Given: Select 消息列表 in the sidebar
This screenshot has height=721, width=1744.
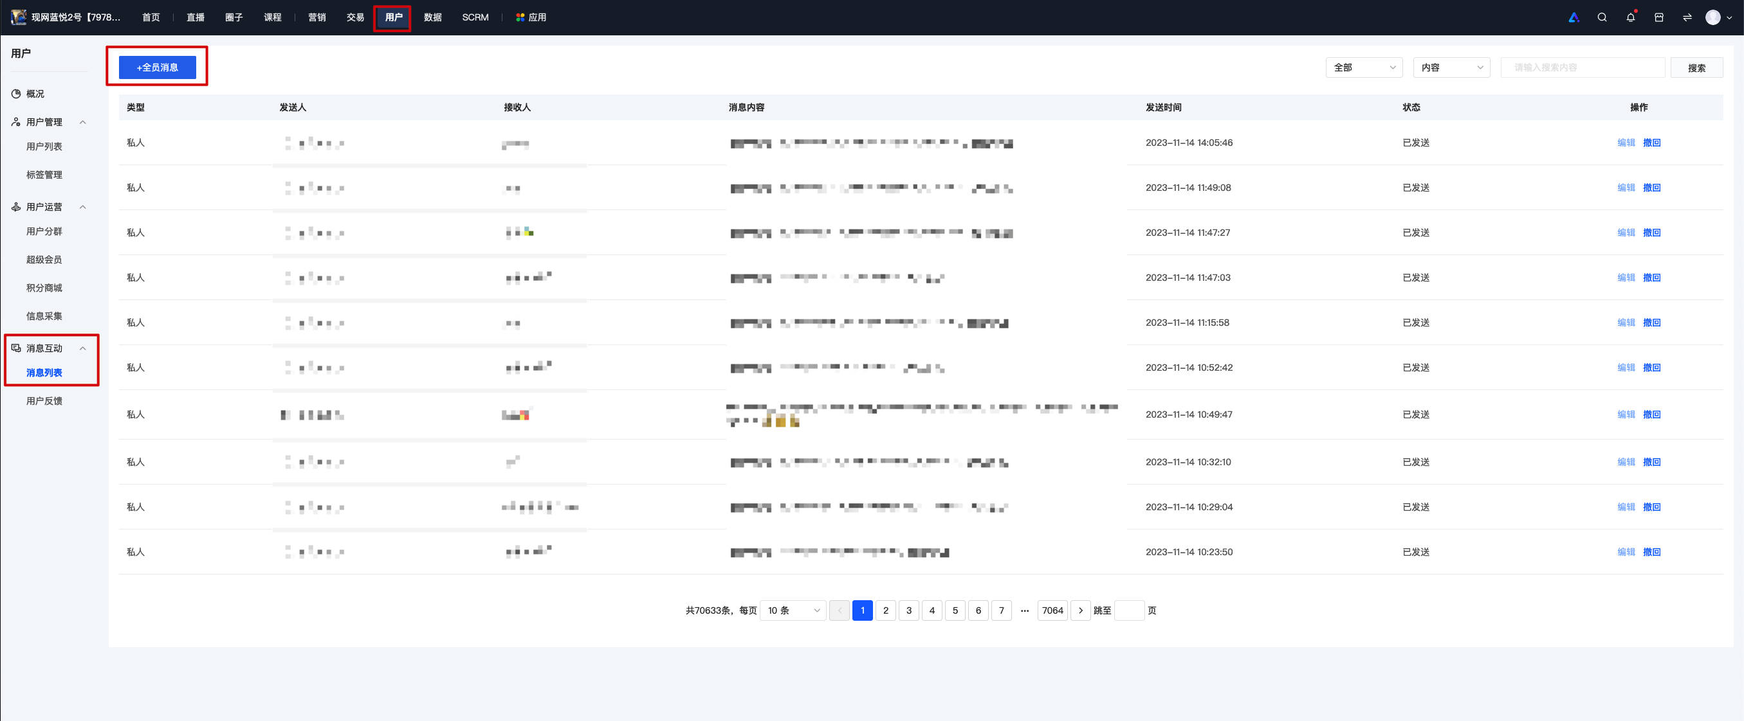Looking at the screenshot, I should point(44,373).
